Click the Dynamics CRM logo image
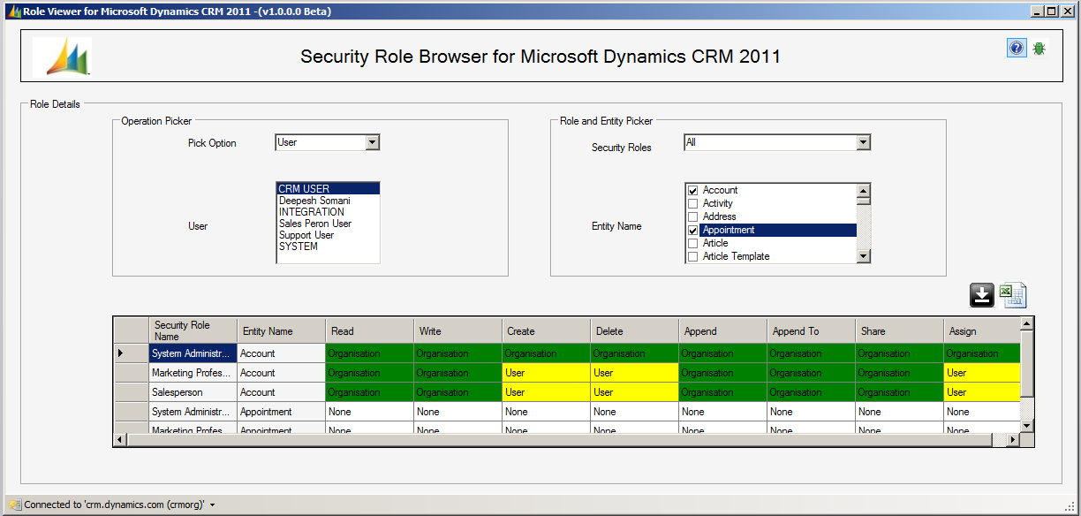Image resolution: width=1081 pixels, height=516 pixels. 63,57
